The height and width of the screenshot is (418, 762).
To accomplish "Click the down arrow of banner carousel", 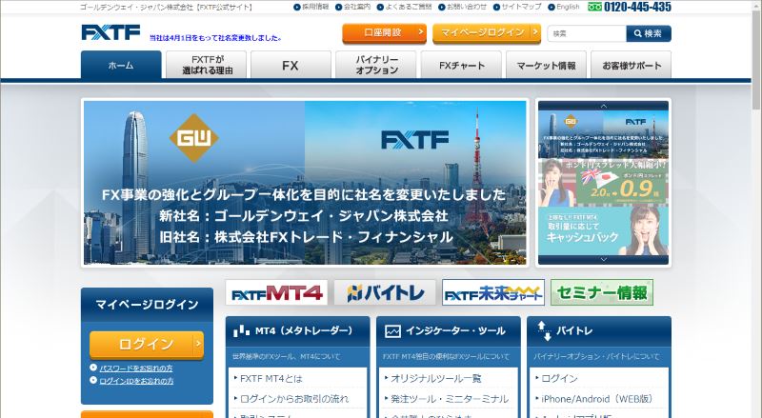I will pos(604,260).
